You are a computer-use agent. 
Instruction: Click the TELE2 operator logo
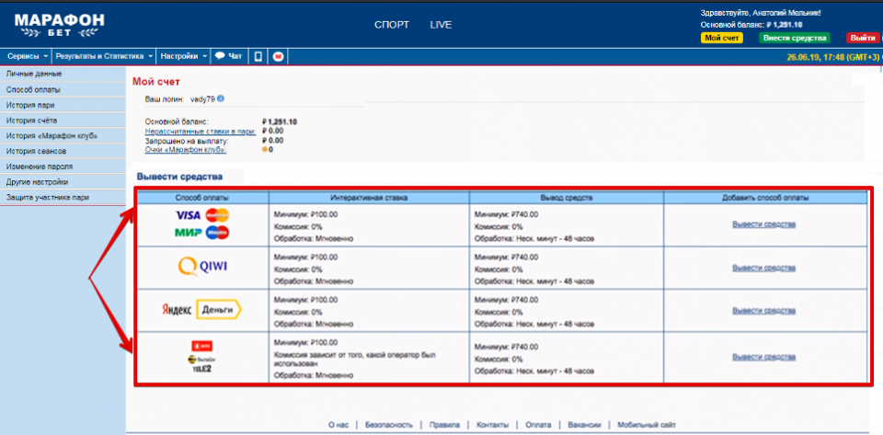(202, 369)
